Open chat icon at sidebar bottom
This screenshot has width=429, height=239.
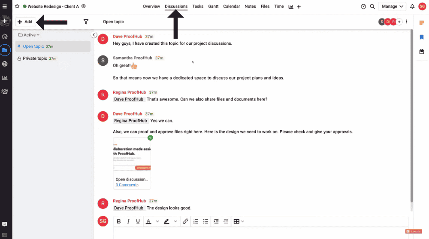(x=5, y=224)
